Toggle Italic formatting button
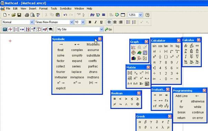The width and height of the screenshot is (208, 131). pos(95,22)
